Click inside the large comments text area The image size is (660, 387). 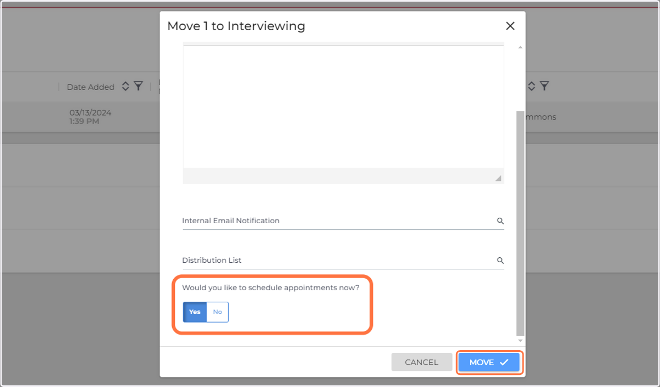point(343,107)
